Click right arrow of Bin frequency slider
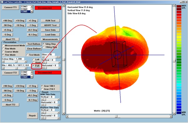 (x=26, y=68)
